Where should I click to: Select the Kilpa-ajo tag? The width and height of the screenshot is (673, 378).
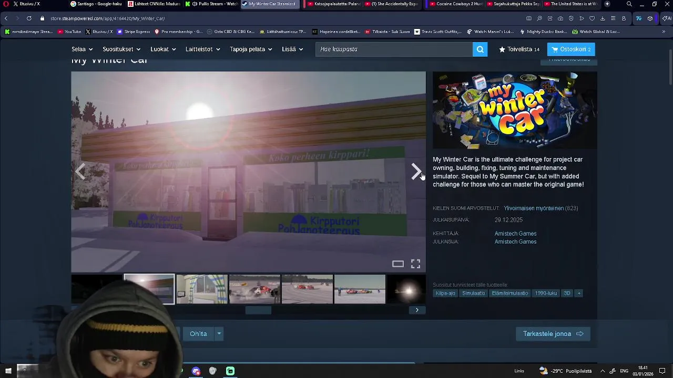point(445,293)
